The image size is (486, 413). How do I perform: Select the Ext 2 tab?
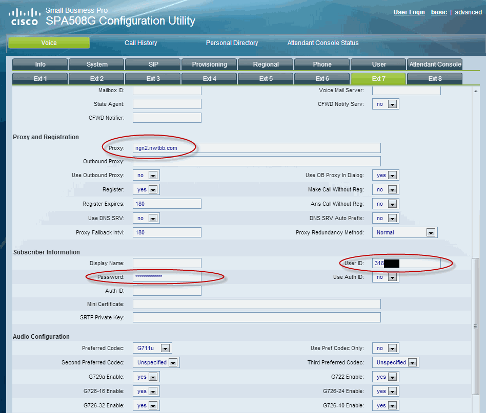pyautogui.click(x=97, y=79)
